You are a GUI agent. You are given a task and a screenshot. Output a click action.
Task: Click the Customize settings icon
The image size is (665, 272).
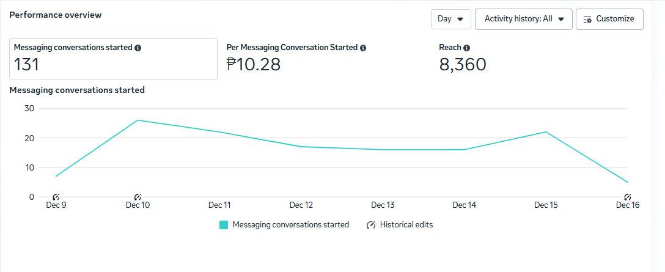point(587,19)
